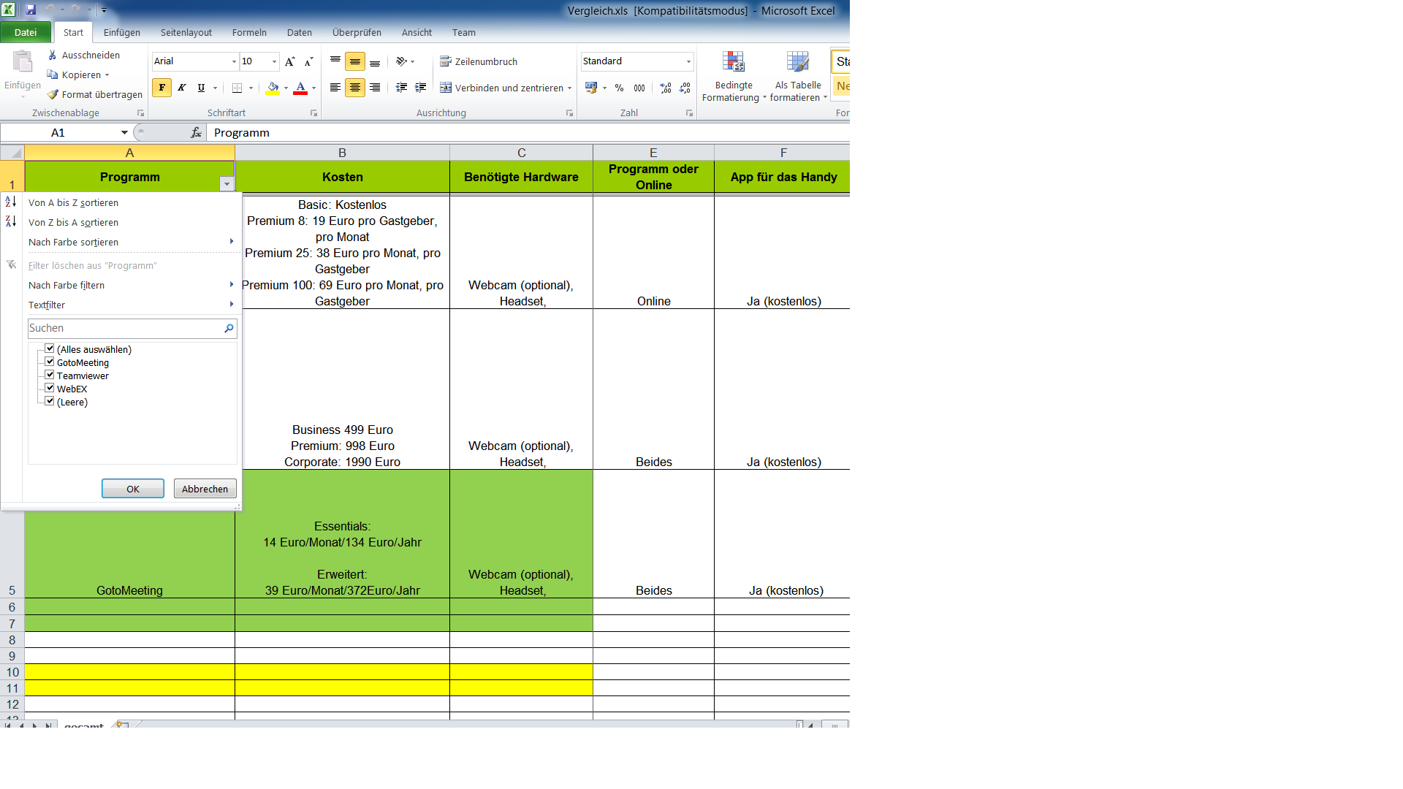The width and height of the screenshot is (1403, 789).
Task: Click the OK button
Action: click(133, 489)
